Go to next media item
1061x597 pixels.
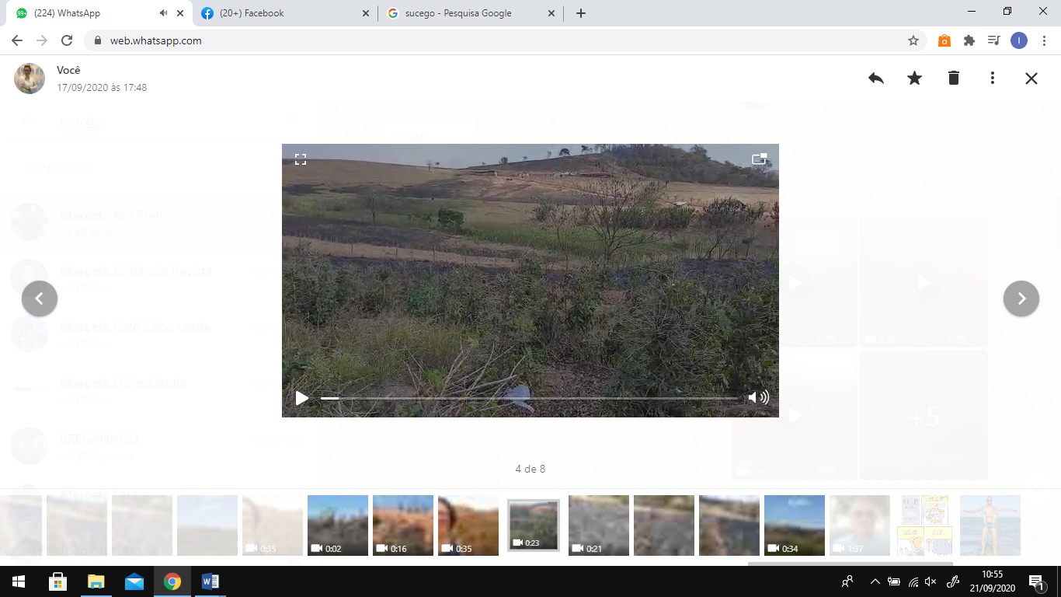click(x=1021, y=298)
